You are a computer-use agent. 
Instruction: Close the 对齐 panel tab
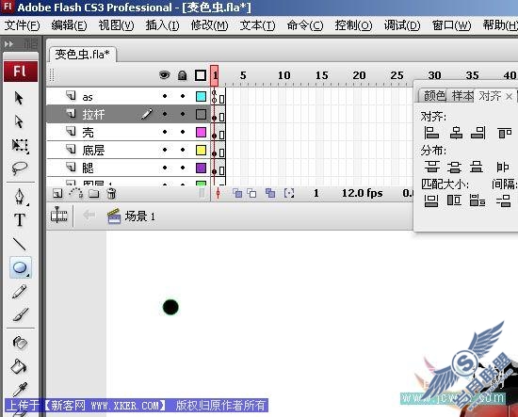[510, 96]
